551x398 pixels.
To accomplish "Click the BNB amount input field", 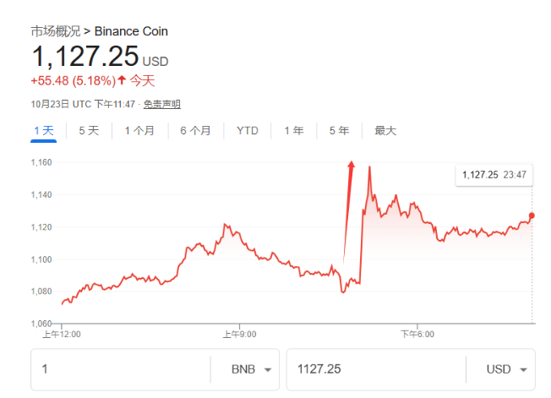I will (x=118, y=370).
